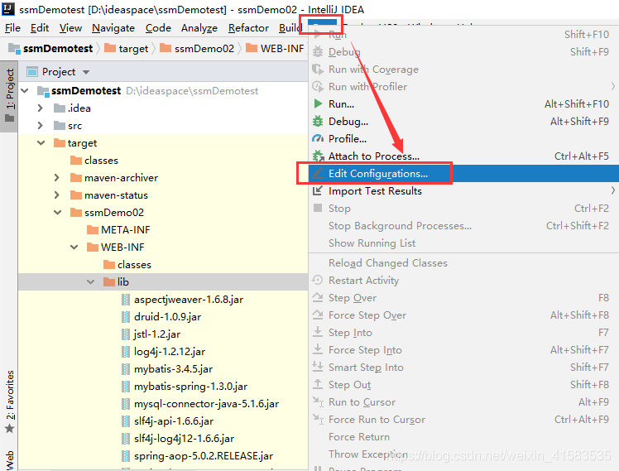Collapse the target folder
Image resolution: width=619 pixels, height=471 pixels.
pyautogui.click(x=41, y=143)
